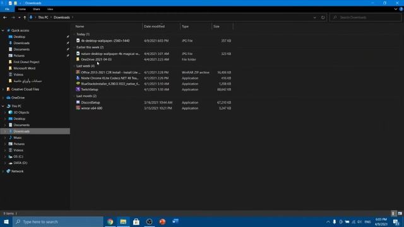404x227 pixels.
Task: Refresh the Downloads folder
Action: pyautogui.click(x=323, y=18)
